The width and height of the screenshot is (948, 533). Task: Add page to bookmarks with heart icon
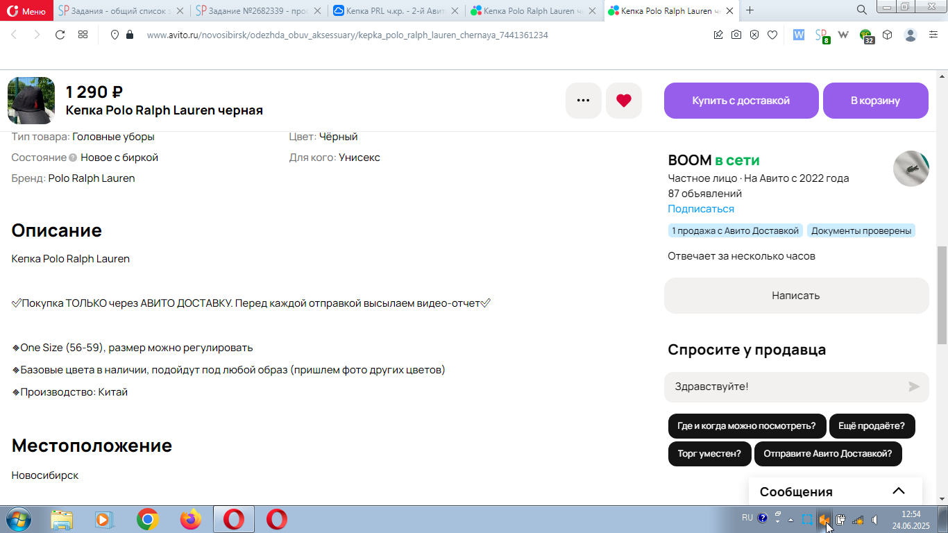772,35
